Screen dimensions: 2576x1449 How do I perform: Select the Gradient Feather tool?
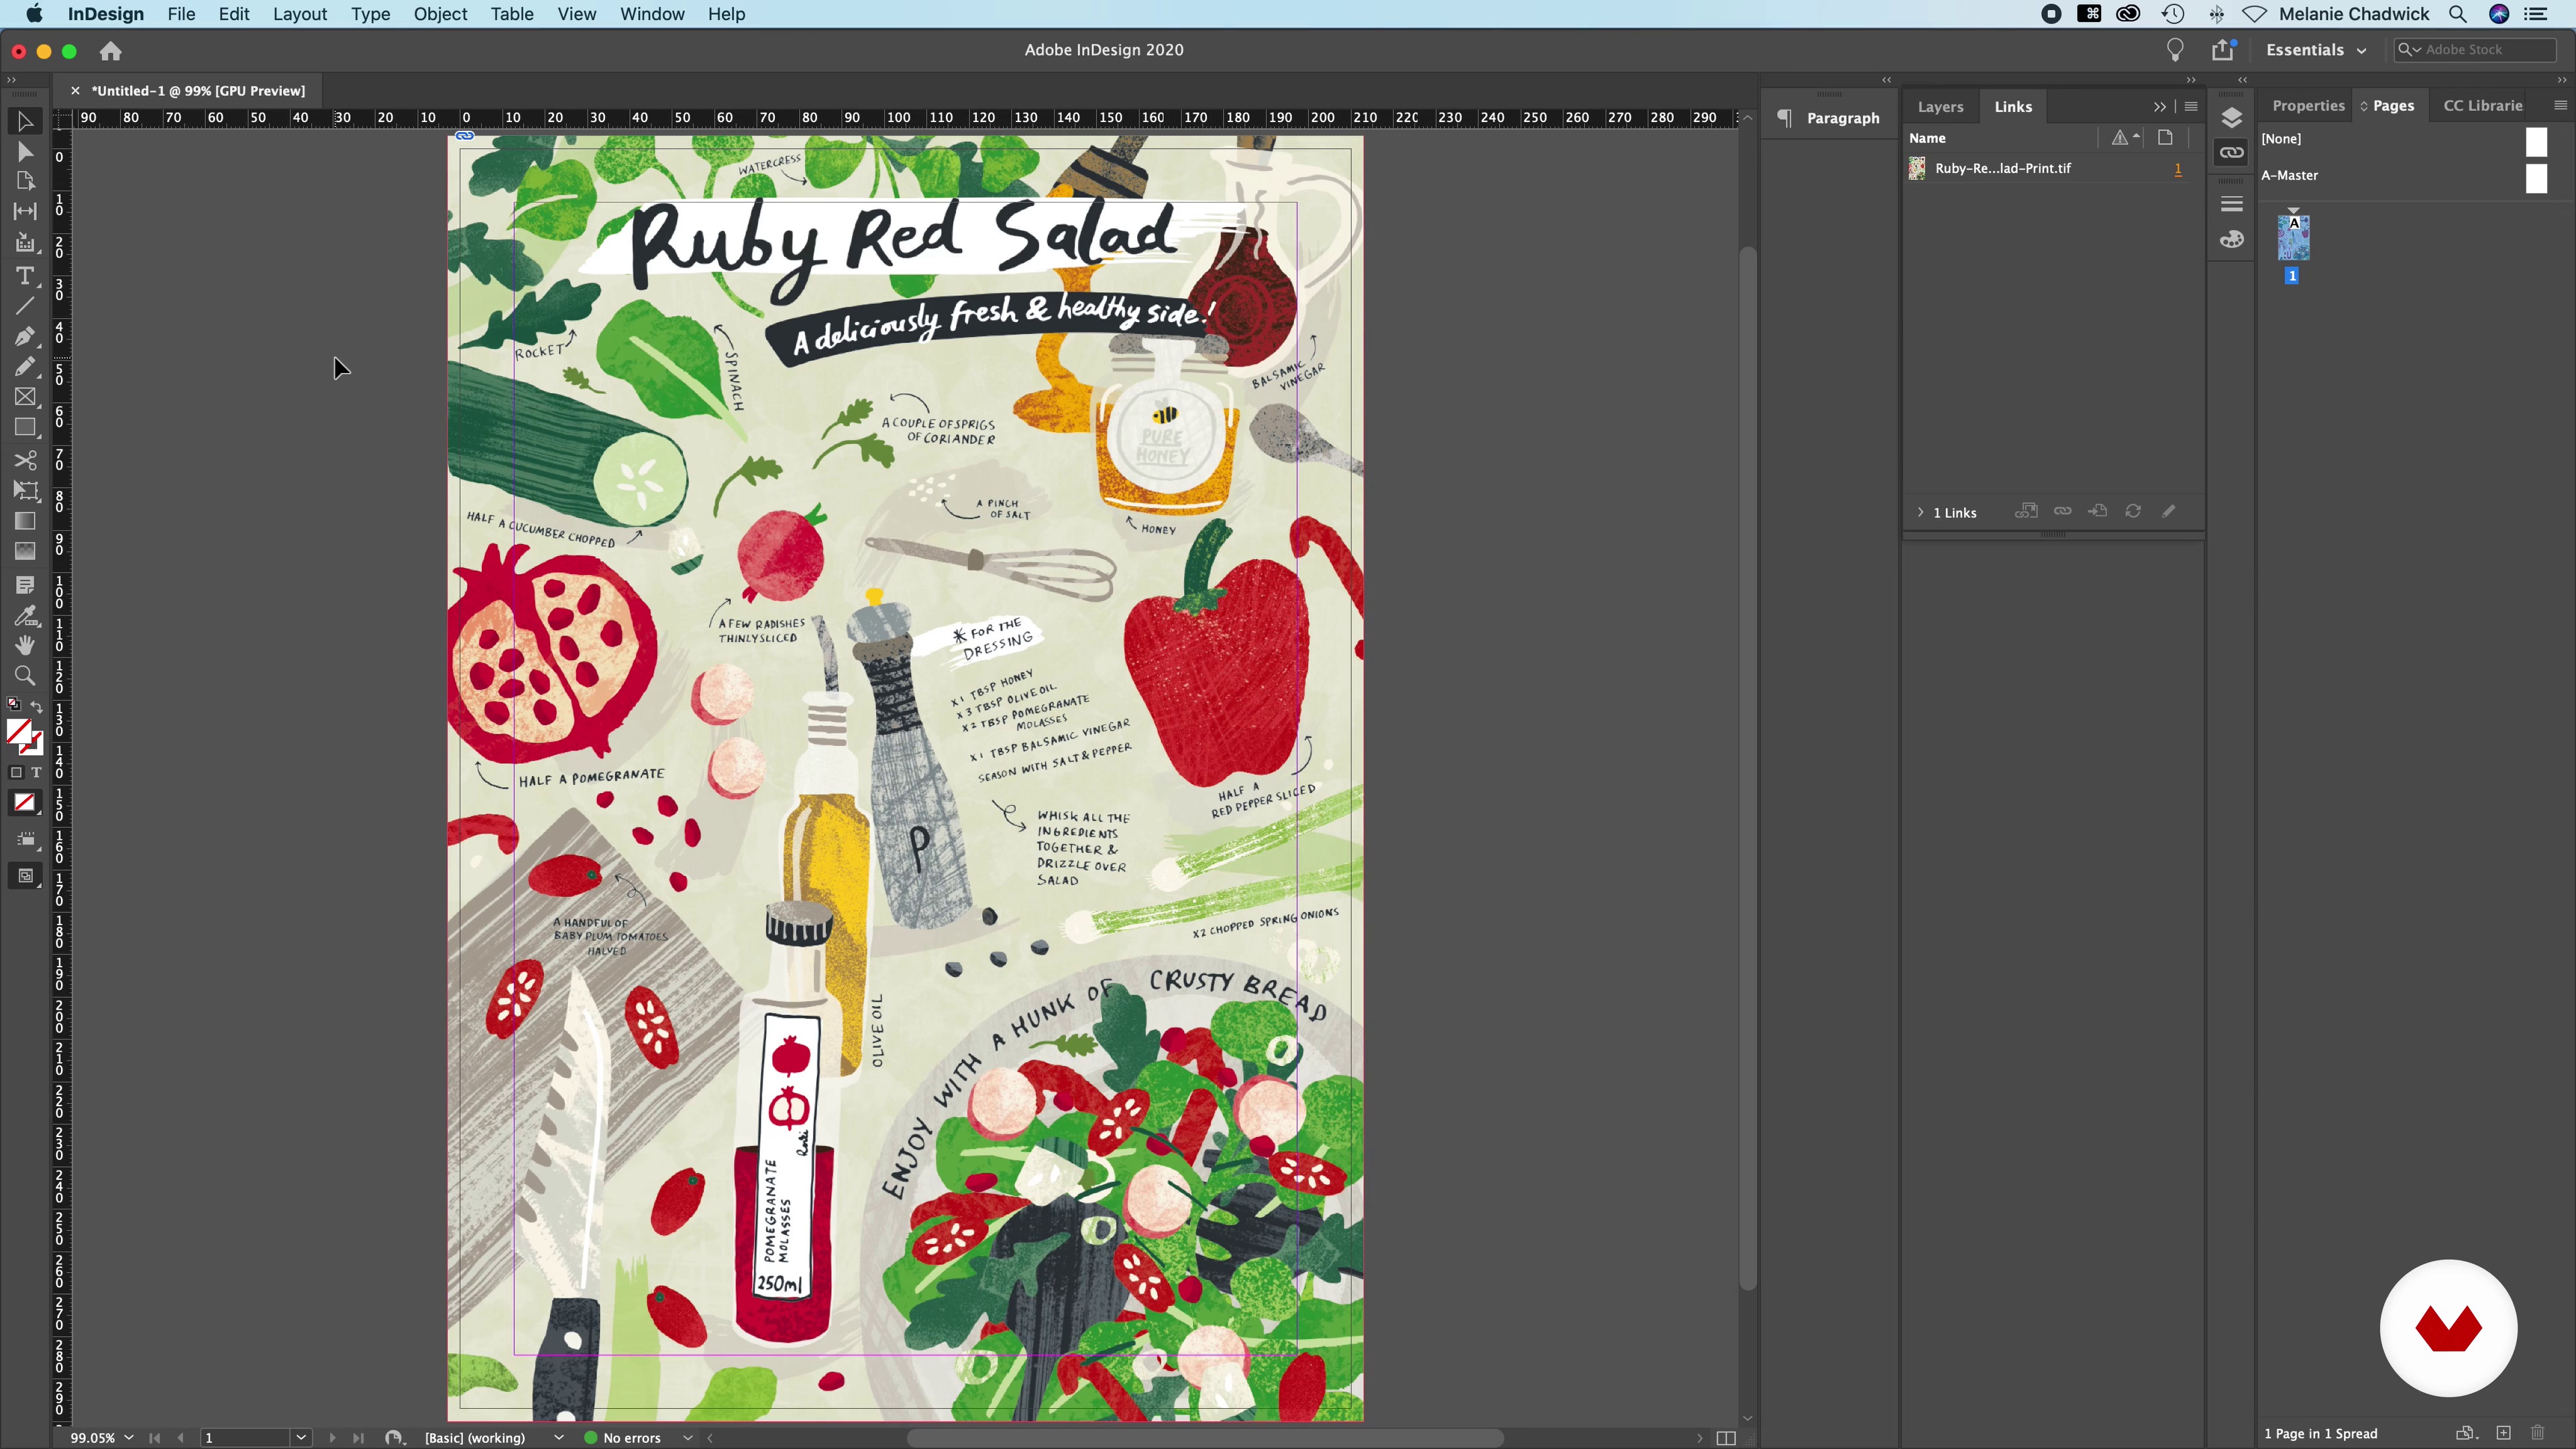tap(25, 551)
